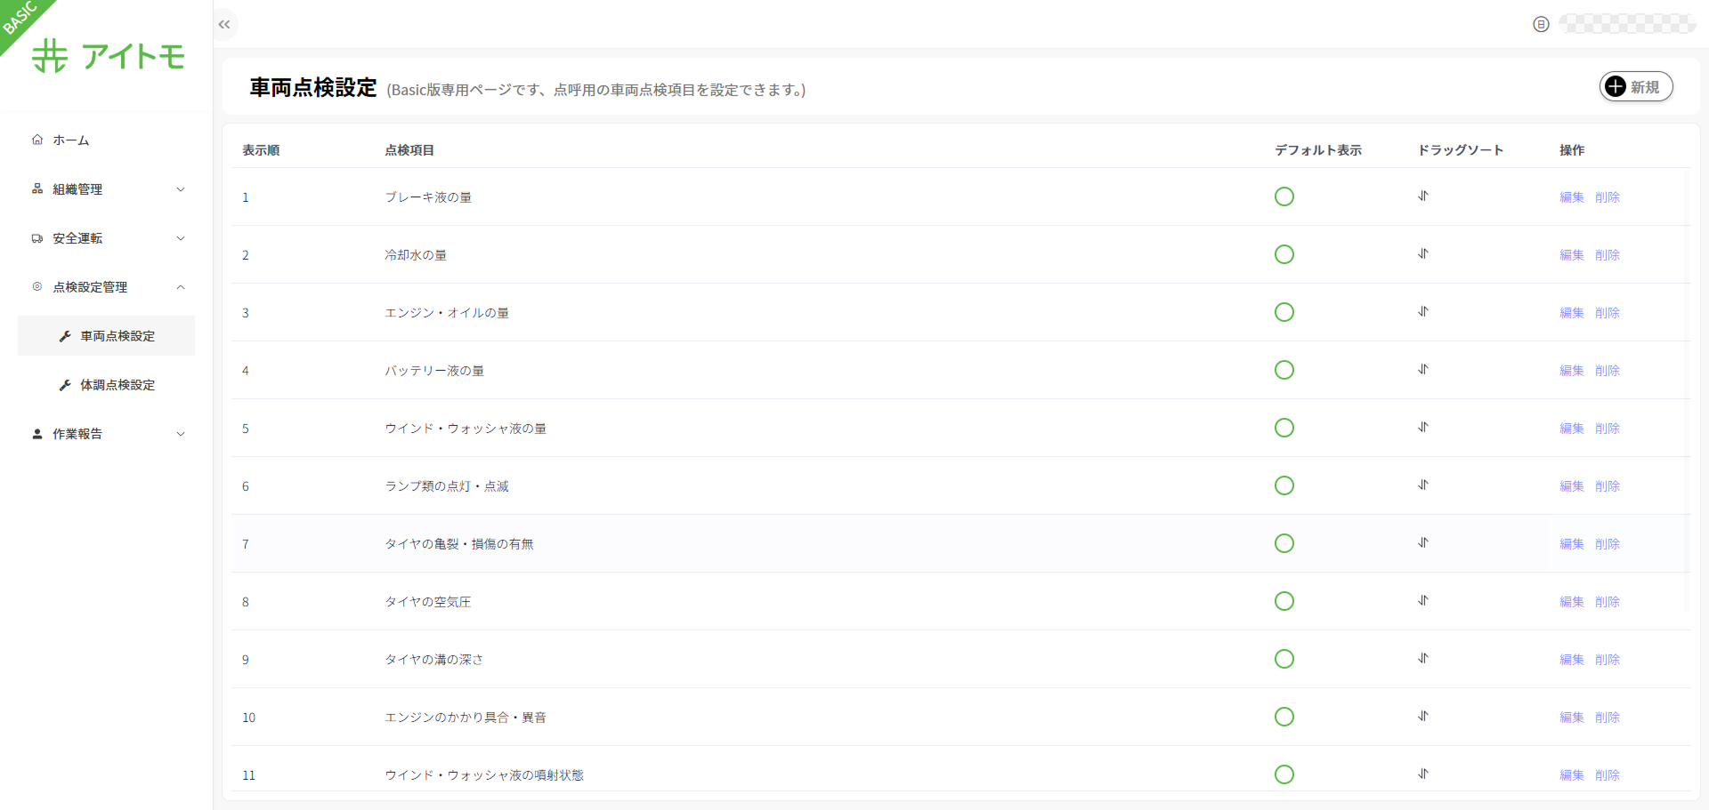Expand the 安全運転 menu

tap(107, 238)
